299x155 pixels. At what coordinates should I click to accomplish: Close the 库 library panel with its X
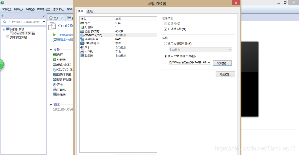[x=44, y=16]
